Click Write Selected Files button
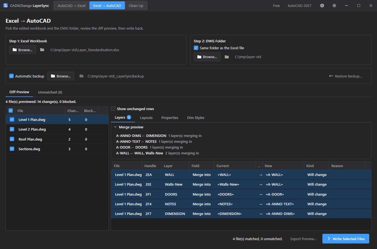This screenshot has width=377, height=249. click(346, 239)
